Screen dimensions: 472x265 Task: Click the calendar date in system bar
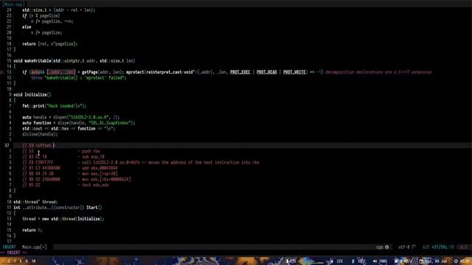(x=434, y=261)
